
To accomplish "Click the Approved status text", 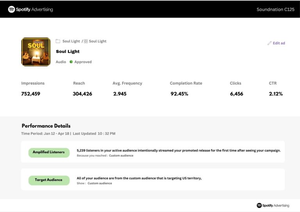I will [83, 62].
